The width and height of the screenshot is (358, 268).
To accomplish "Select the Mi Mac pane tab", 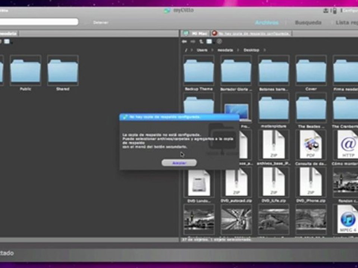I will [195, 33].
